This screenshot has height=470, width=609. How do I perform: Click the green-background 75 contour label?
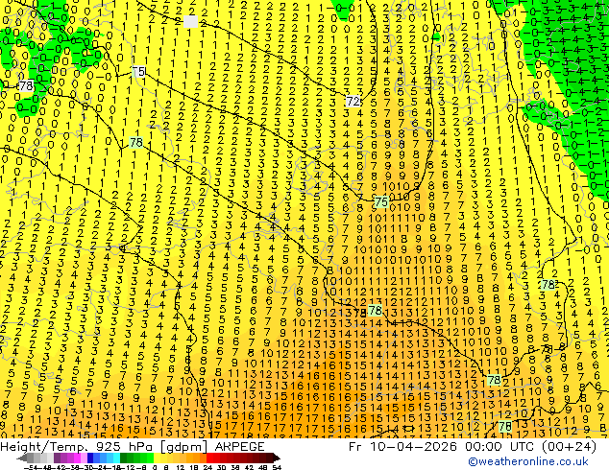381,202
